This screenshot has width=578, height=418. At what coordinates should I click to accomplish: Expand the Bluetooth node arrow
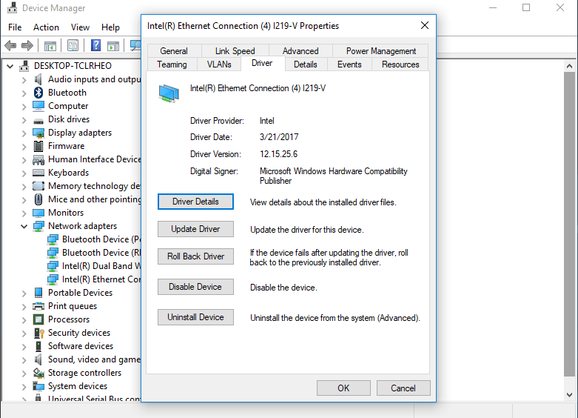(x=24, y=93)
